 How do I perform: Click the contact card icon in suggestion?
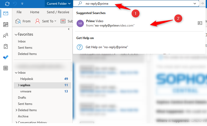click(x=200, y=23)
